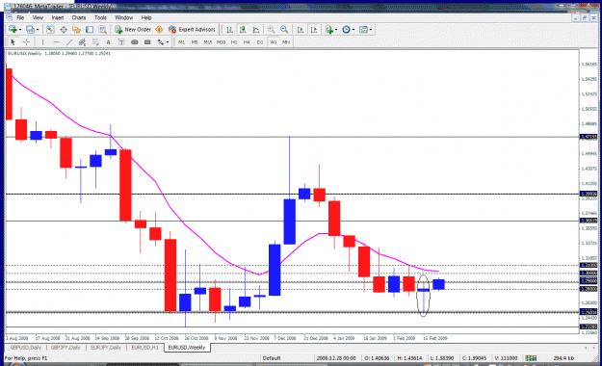This screenshot has width=602, height=366.
Task: Select the Rectangle drawing tool
Action: click(x=147, y=42)
